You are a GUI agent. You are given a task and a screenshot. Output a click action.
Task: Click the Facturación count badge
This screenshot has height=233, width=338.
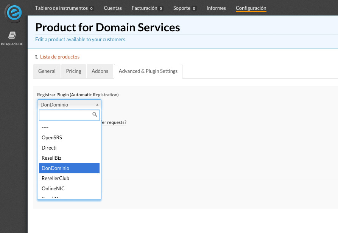click(161, 8)
